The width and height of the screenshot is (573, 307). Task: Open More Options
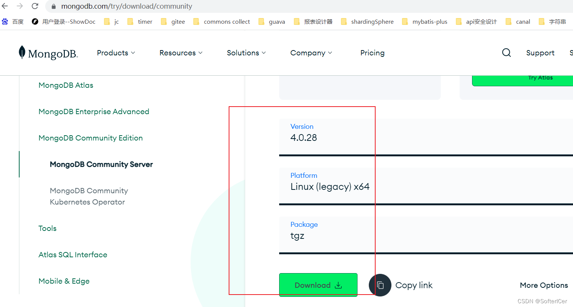544,285
